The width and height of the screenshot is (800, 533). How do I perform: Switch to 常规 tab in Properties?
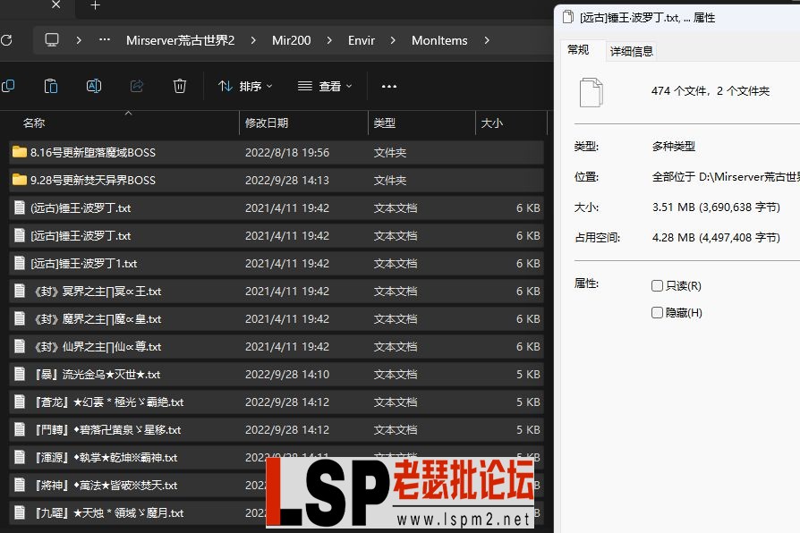[578, 50]
